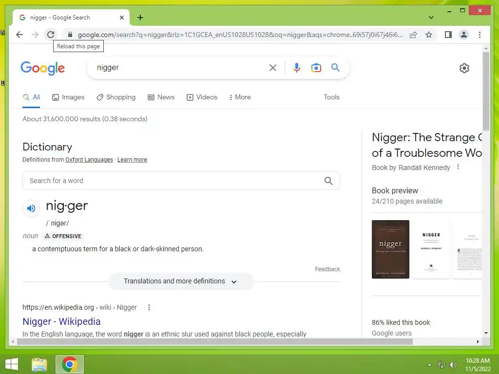Open the search Tools options
Viewport: 499px width, 374px height.
[331, 97]
